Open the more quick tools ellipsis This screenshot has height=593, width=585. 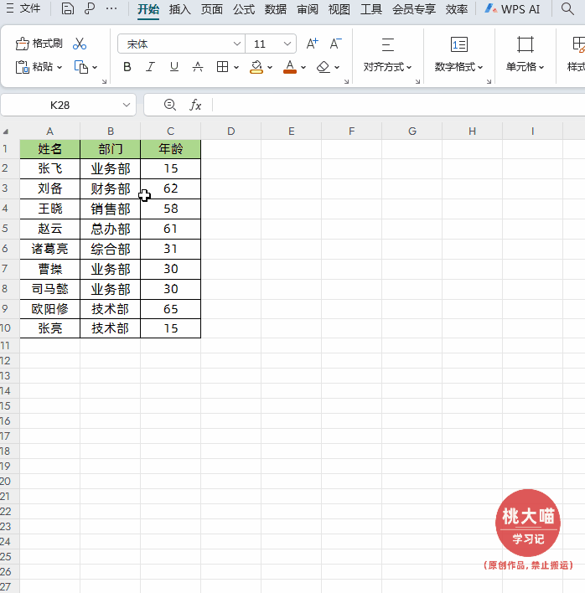pos(111,8)
